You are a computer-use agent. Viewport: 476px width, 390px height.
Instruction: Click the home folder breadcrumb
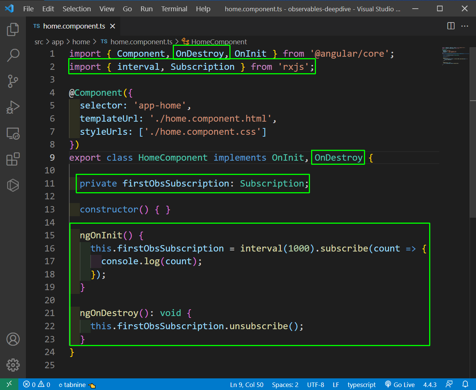click(x=81, y=42)
